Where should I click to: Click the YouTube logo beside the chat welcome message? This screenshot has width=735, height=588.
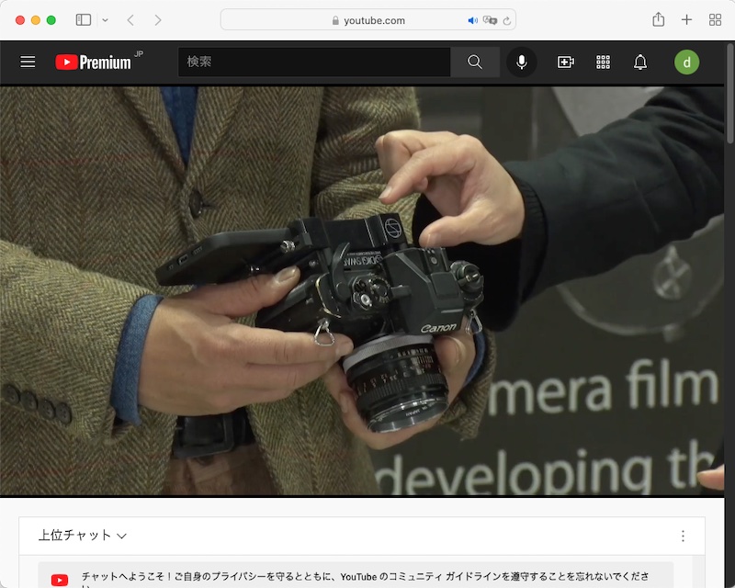click(x=60, y=580)
